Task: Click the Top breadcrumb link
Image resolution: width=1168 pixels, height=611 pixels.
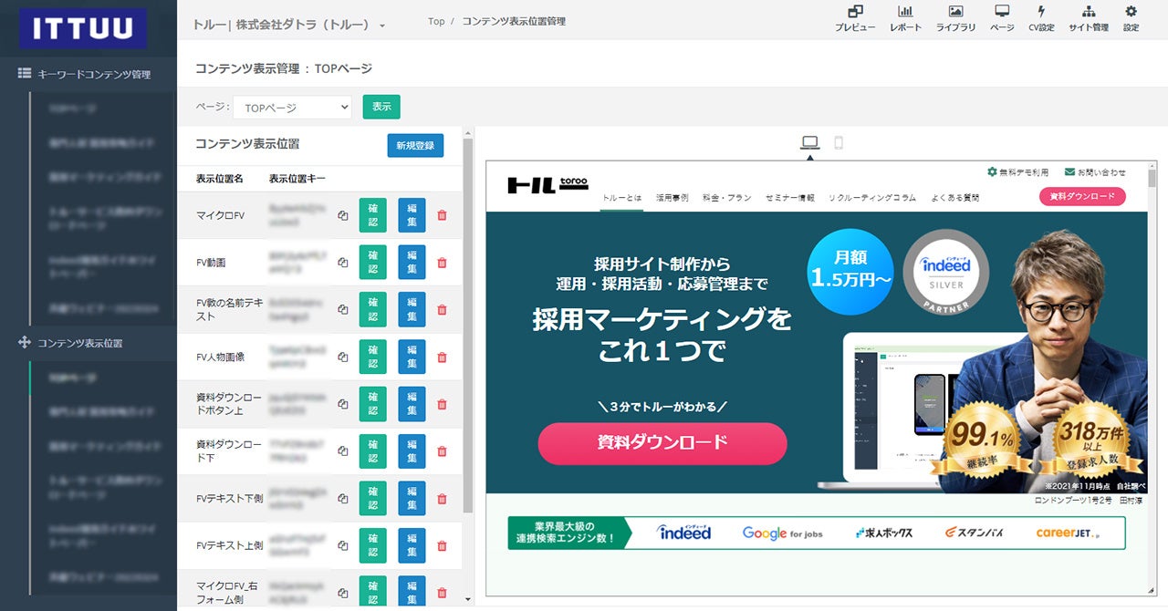Action: point(436,21)
